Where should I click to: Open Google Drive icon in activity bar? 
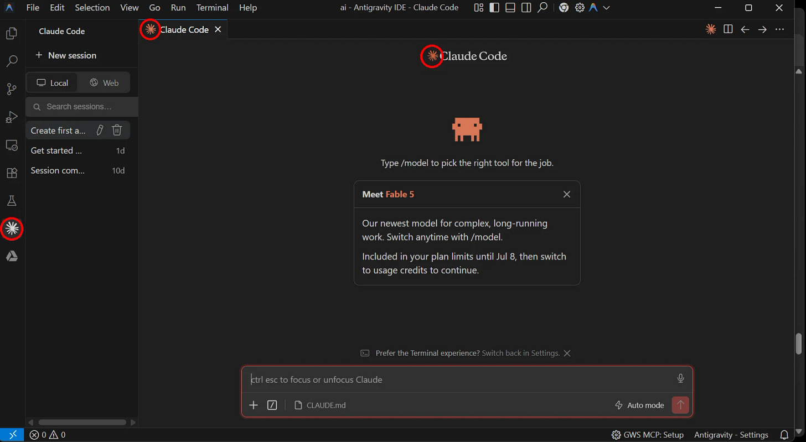12,256
